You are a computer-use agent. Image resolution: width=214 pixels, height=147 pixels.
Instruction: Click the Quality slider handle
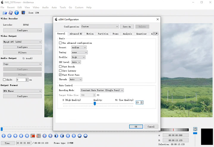click(x=95, y=103)
